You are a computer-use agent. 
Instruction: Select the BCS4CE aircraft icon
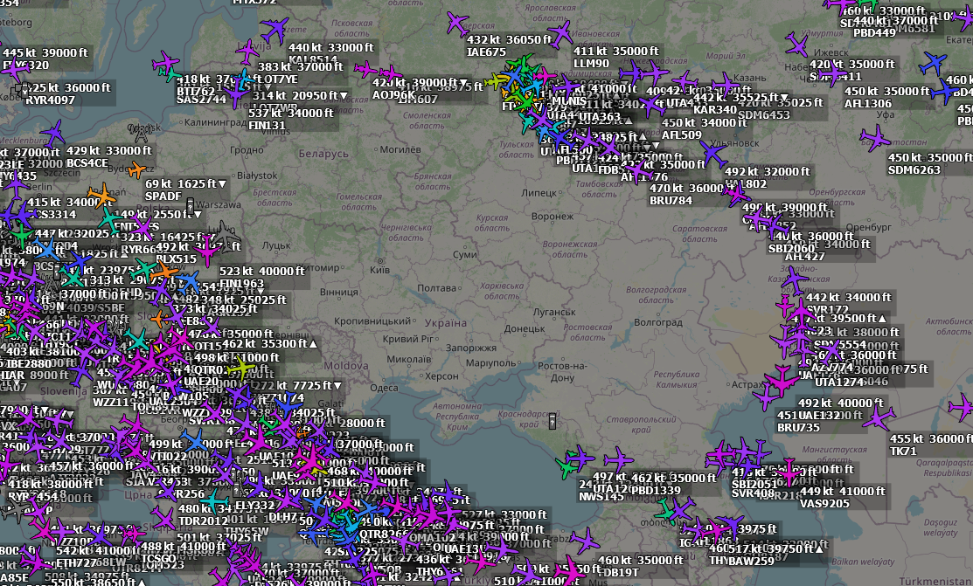(x=53, y=134)
